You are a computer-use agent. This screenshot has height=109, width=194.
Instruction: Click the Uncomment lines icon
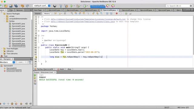pyautogui.click(x=130, y=13)
